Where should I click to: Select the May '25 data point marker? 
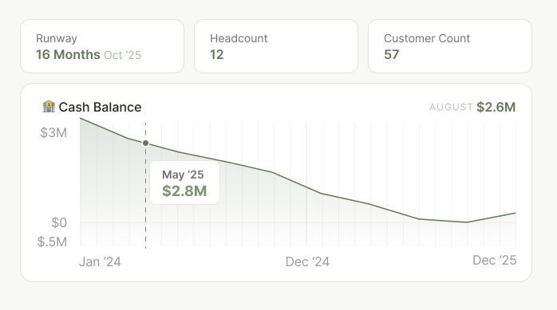point(146,143)
